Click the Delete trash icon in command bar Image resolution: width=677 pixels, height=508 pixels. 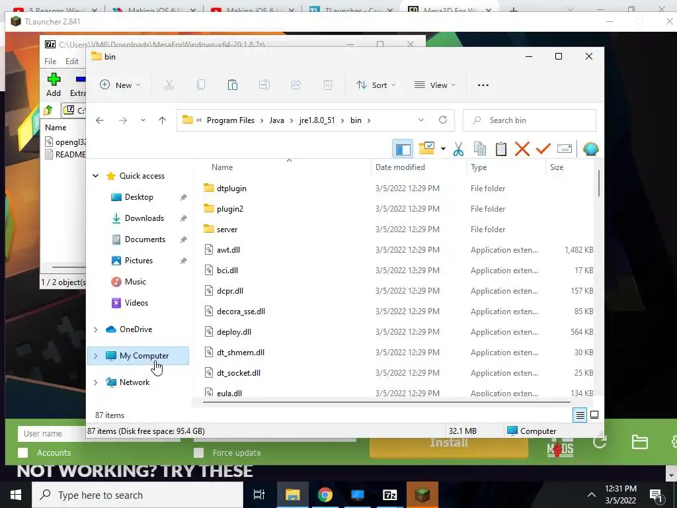[x=328, y=85]
